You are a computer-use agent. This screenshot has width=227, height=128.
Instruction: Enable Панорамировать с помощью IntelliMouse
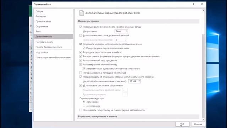(81, 73)
